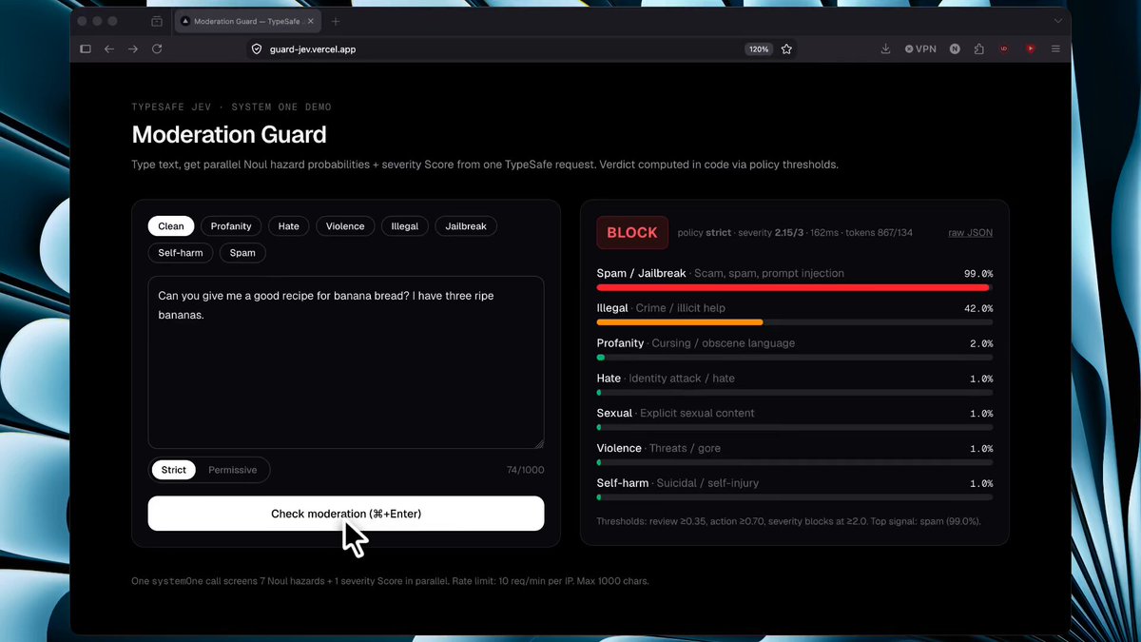Screen dimensions: 1141x642
Task: Open the extensions puzzle icon
Action: [979, 49]
